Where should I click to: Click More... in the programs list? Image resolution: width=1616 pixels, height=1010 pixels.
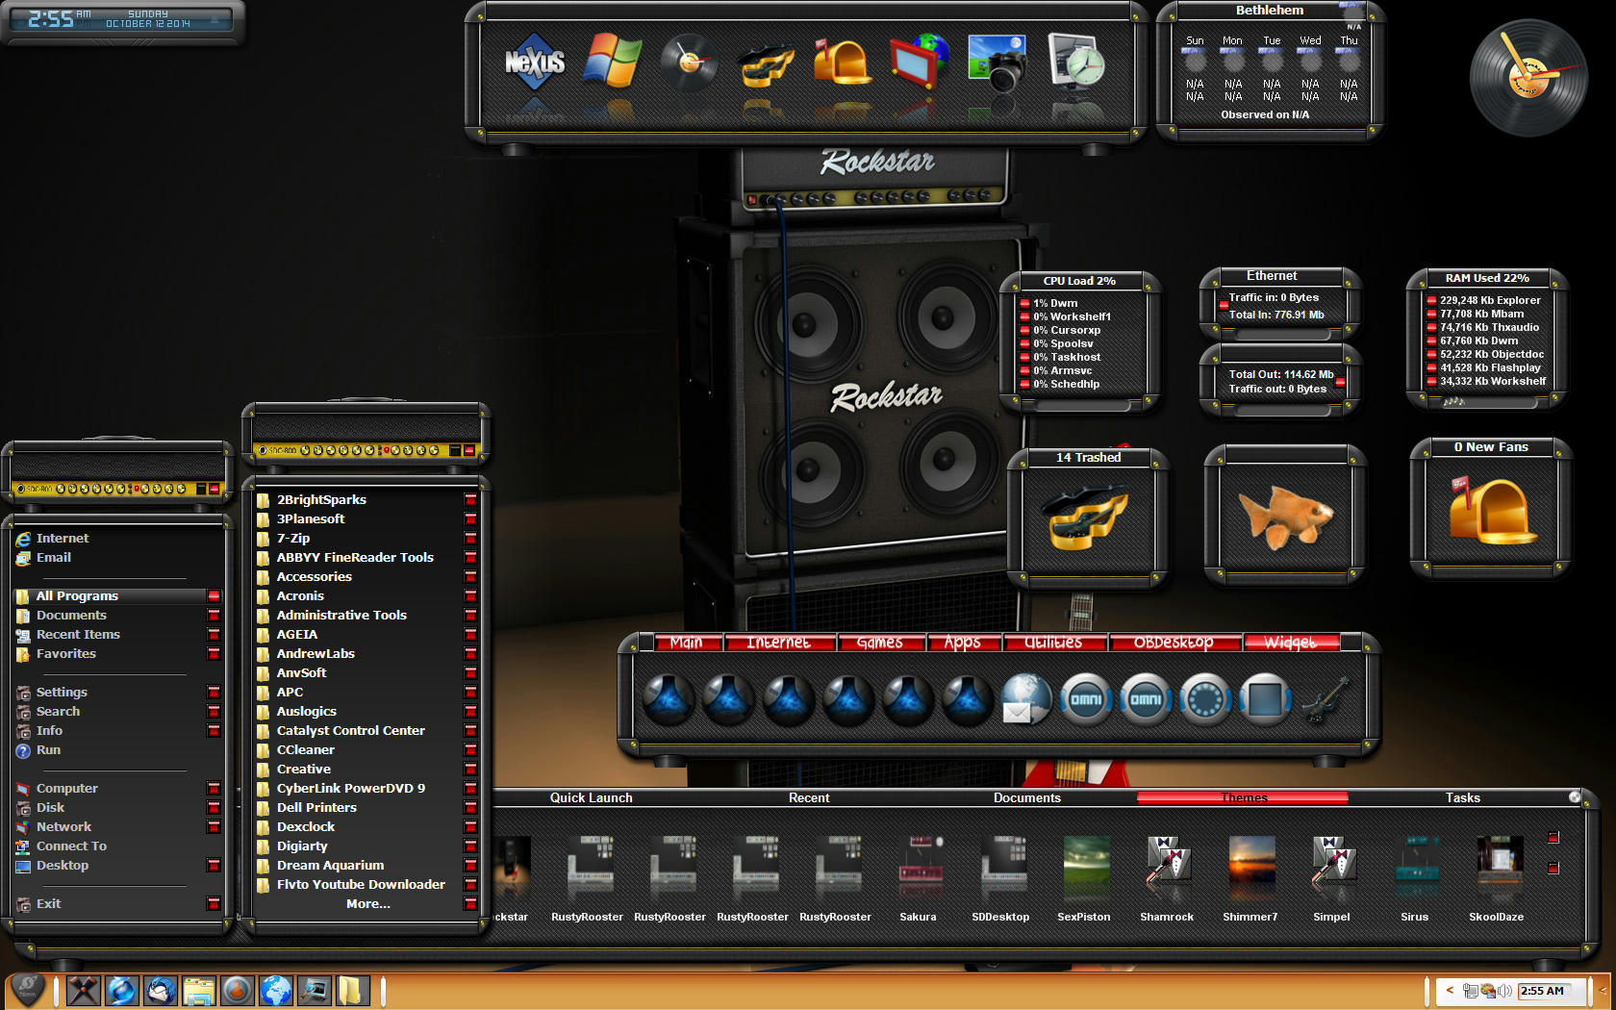[367, 904]
